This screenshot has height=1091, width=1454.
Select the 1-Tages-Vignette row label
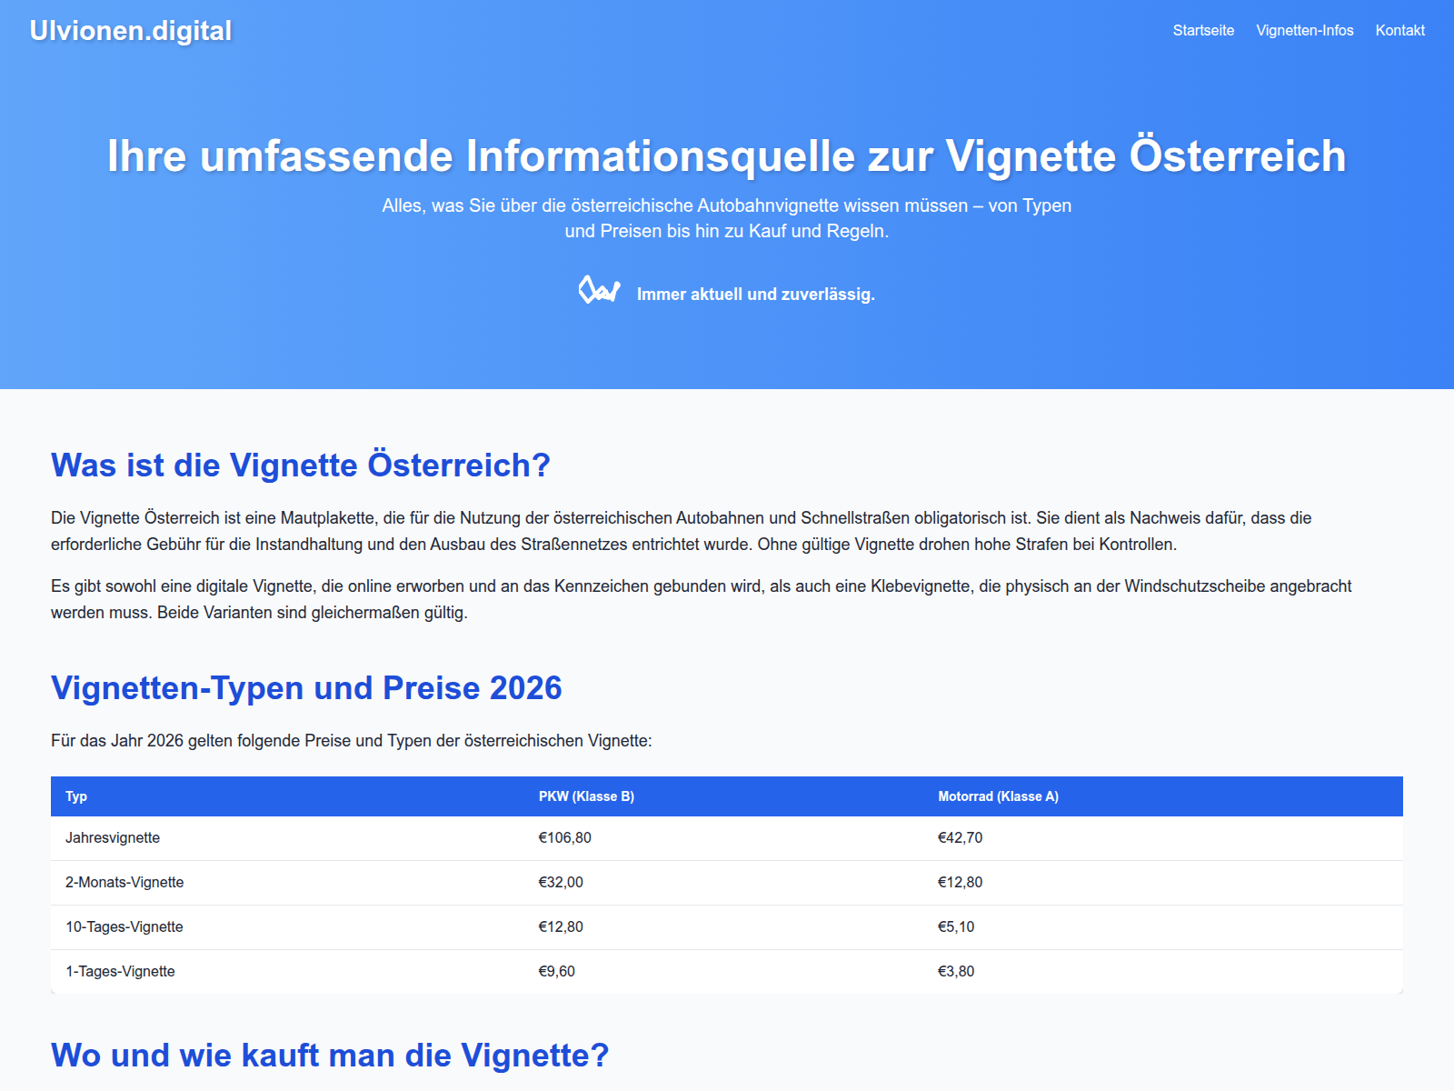click(x=120, y=972)
